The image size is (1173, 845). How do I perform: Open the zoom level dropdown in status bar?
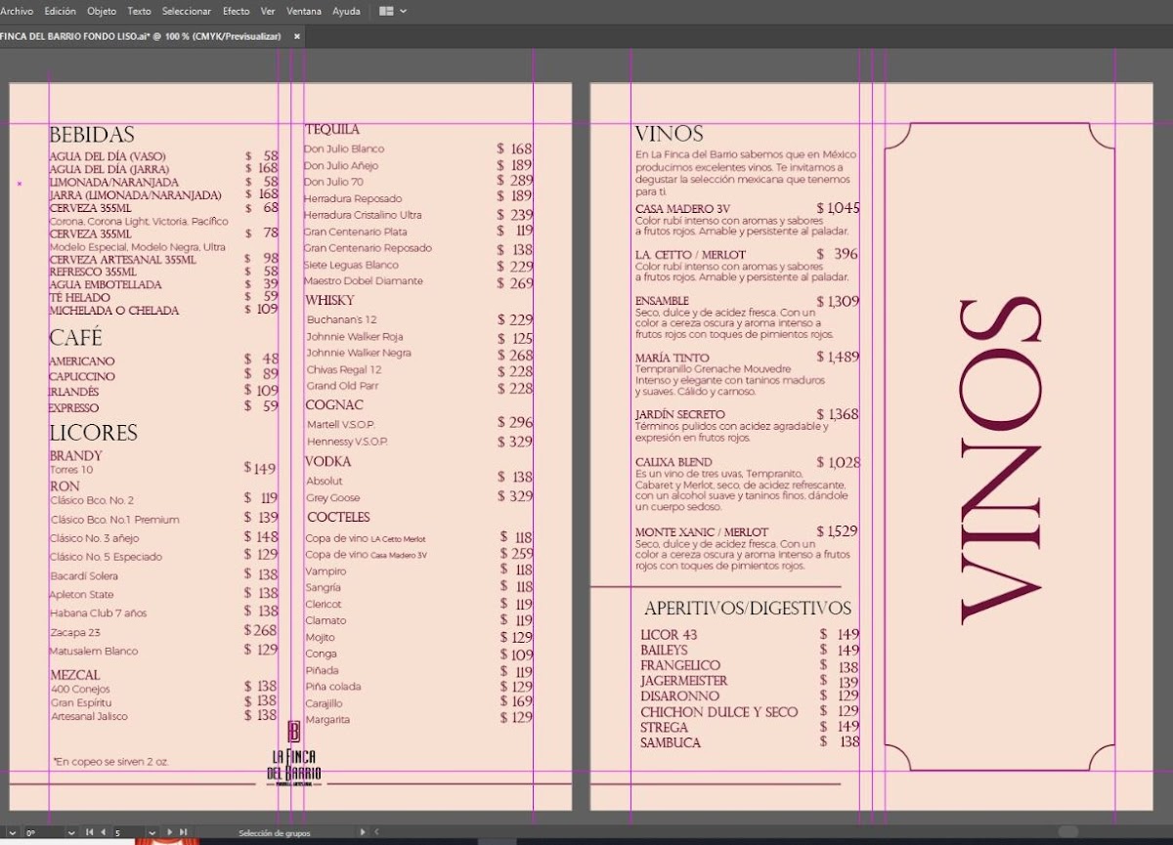click(x=13, y=832)
